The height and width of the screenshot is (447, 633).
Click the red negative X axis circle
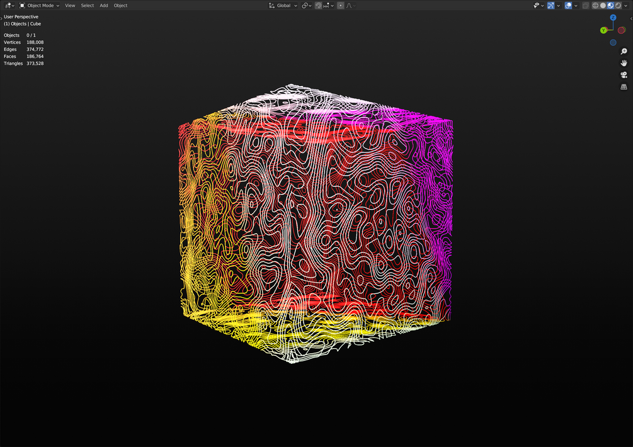tap(621, 30)
